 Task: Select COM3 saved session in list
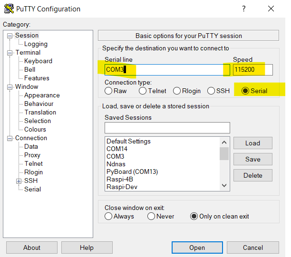pyautogui.click(x=115, y=156)
